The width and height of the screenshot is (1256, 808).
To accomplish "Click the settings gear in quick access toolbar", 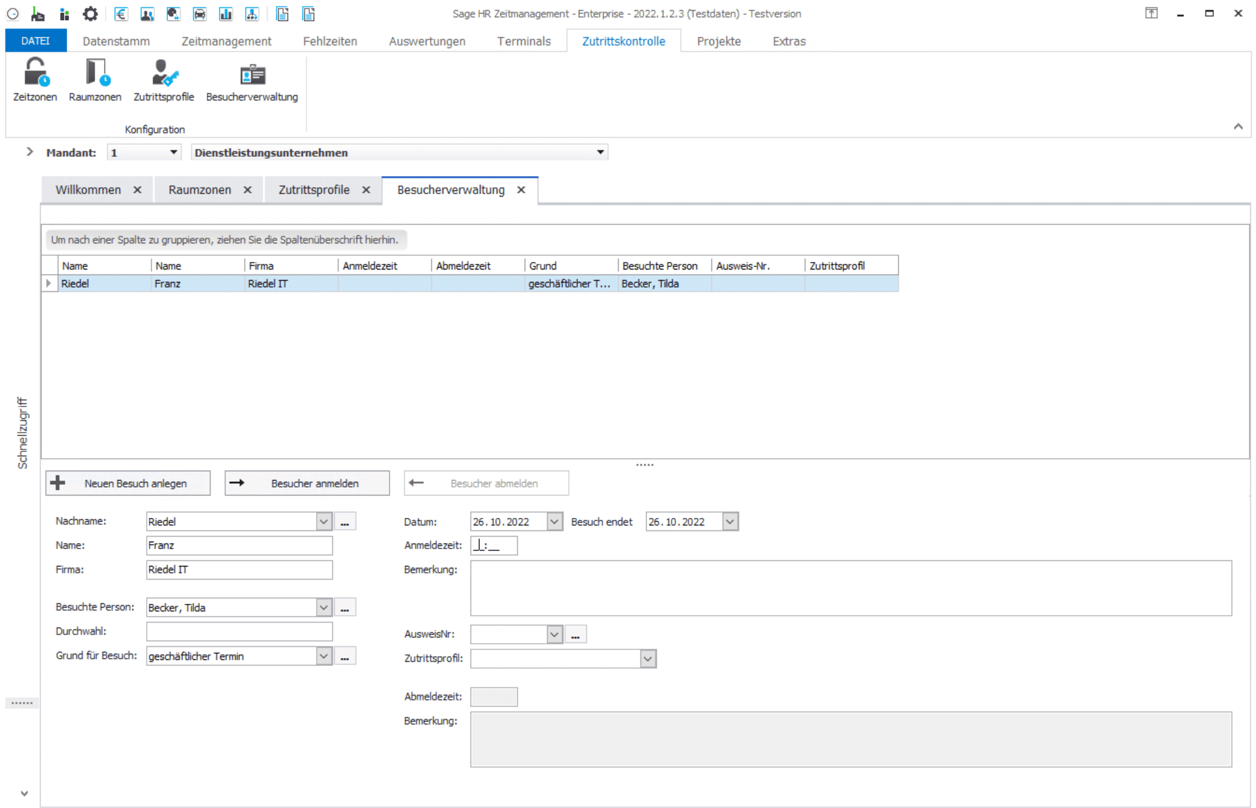I will [90, 14].
